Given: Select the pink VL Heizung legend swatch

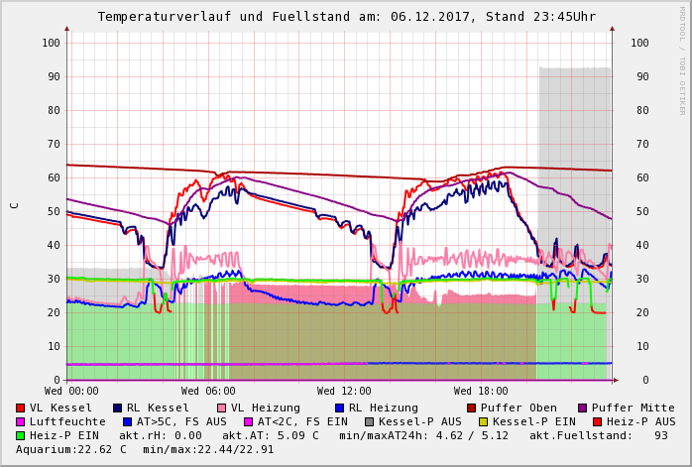Looking at the screenshot, I should (221, 408).
